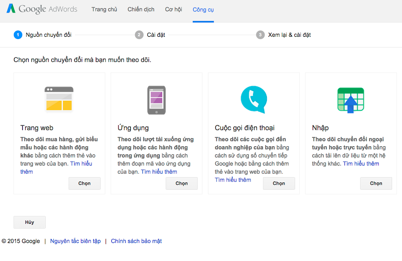Click step 1 circle Nguồn chuyển đổi
This screenshot has height=261, width=402.
point(18,35)
